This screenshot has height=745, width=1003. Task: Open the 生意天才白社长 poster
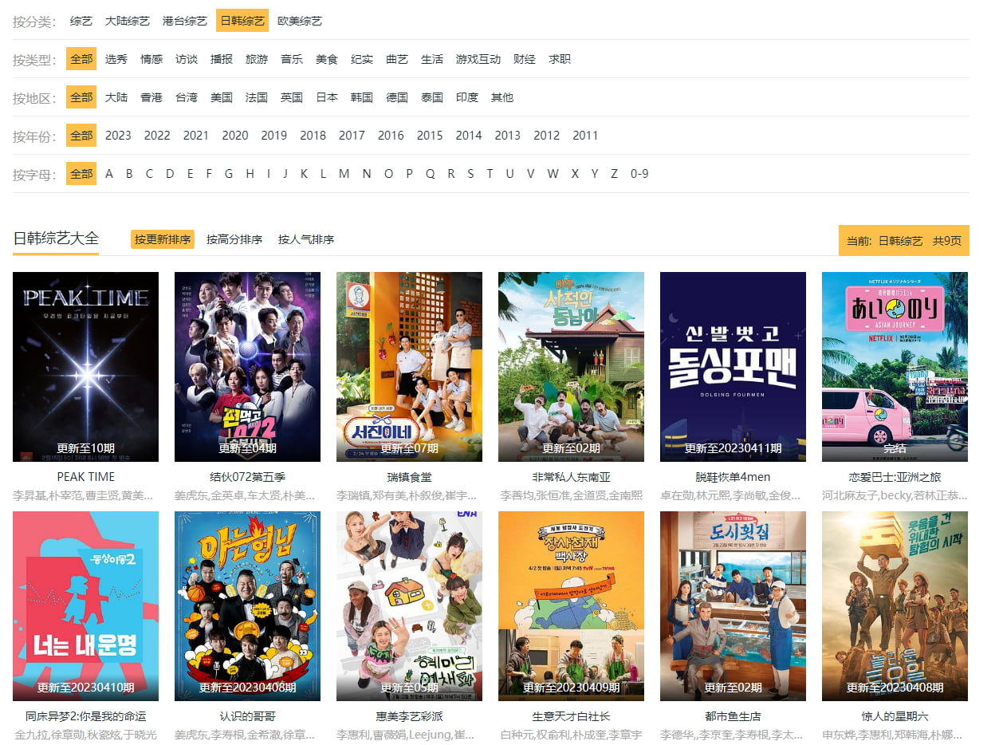[x=571, y=606]
